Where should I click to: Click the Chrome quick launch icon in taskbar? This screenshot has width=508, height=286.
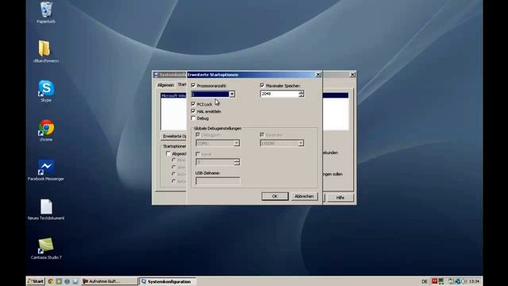pyautogui.click(x=51, y=281)
